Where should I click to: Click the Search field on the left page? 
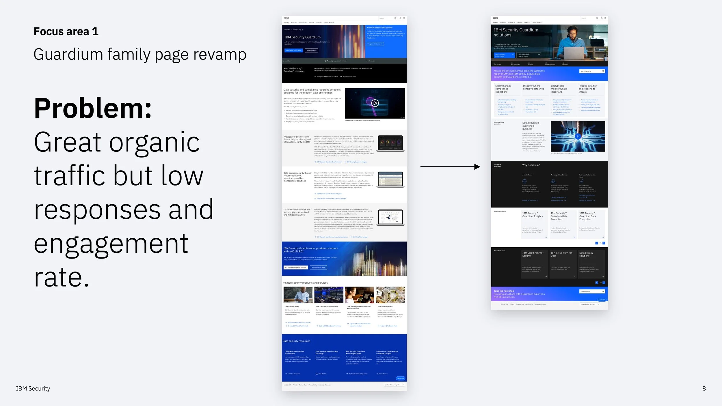click(386, 18)
